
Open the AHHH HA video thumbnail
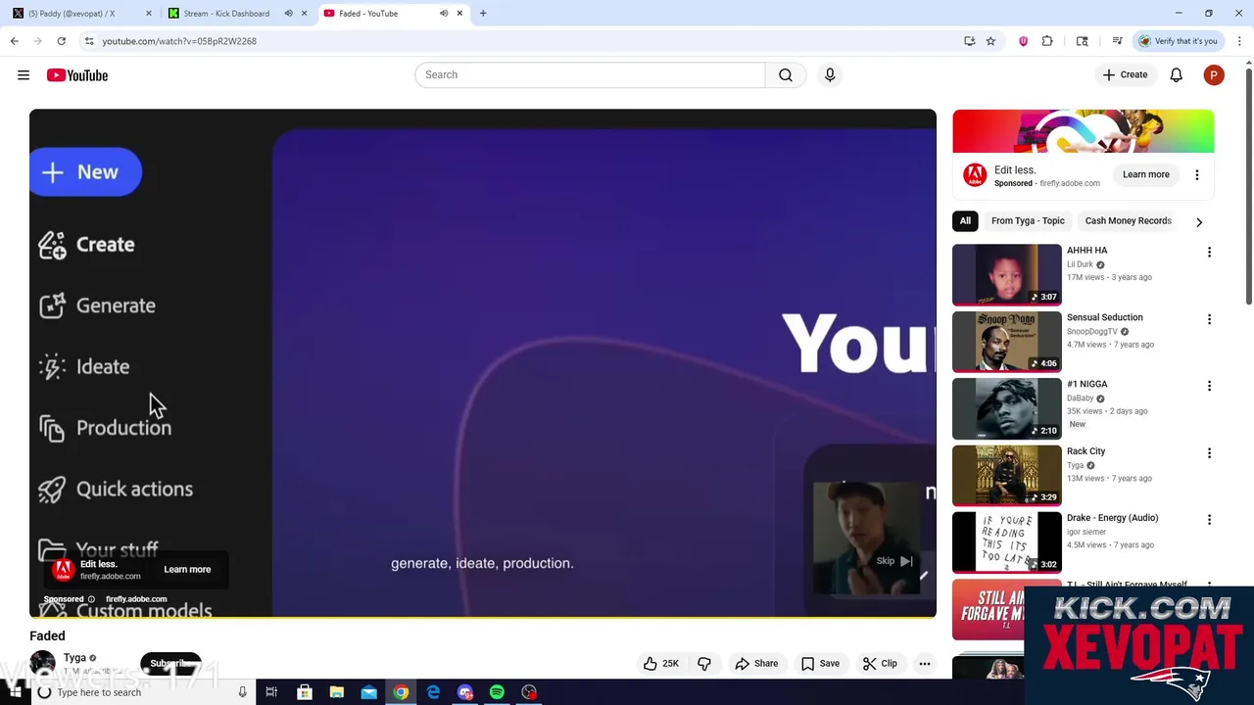[x=1007, y=275]
